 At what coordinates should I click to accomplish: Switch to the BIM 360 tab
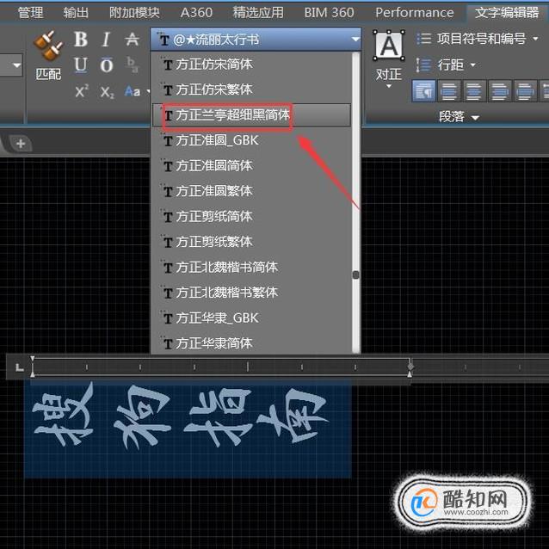point(329,13)
